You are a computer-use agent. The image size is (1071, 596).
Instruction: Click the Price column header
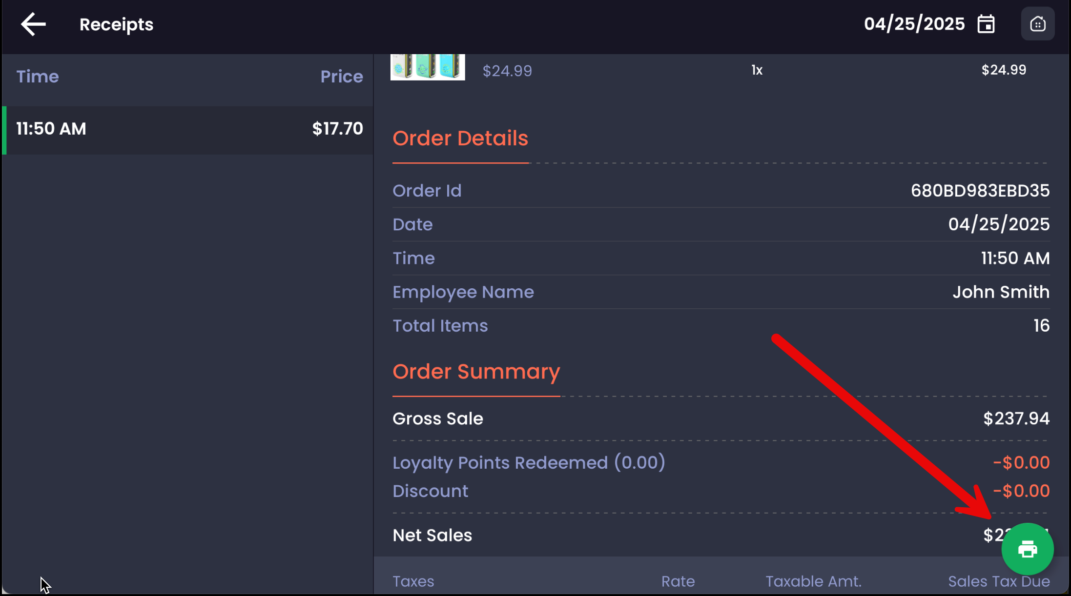[x=341, y=77]
